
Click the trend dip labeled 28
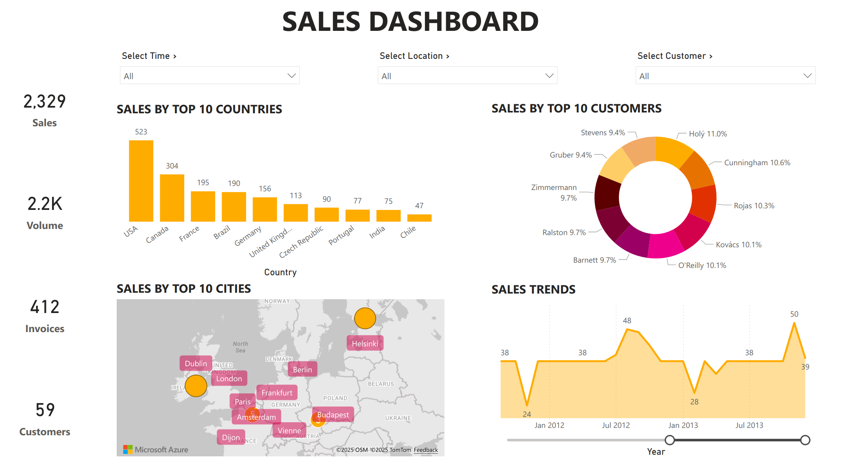click(694, 393)
